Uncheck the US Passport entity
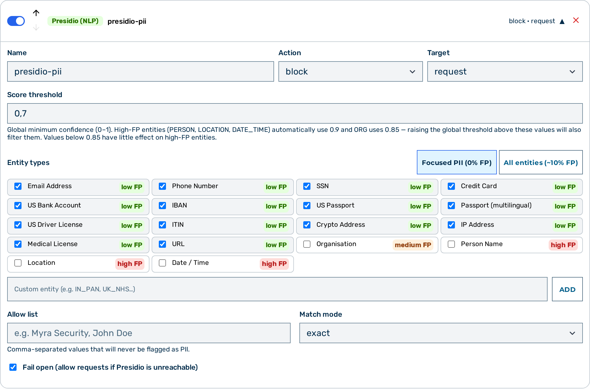590x389 pixels. coord(307,206)
